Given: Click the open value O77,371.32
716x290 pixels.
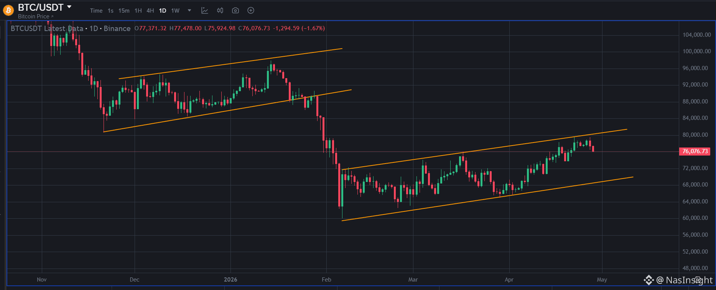Looking at the screenshot, I should 151,28.
